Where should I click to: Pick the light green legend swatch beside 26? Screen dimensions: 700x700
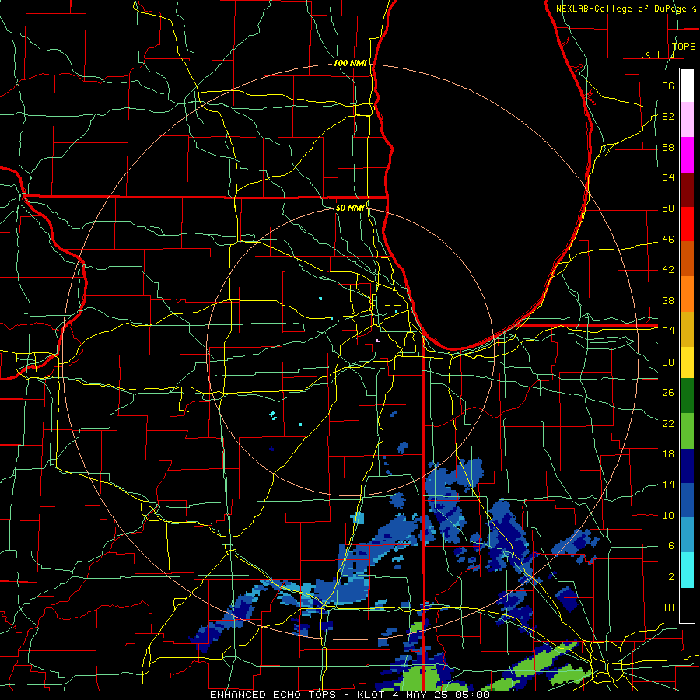[x=687, y=431]
